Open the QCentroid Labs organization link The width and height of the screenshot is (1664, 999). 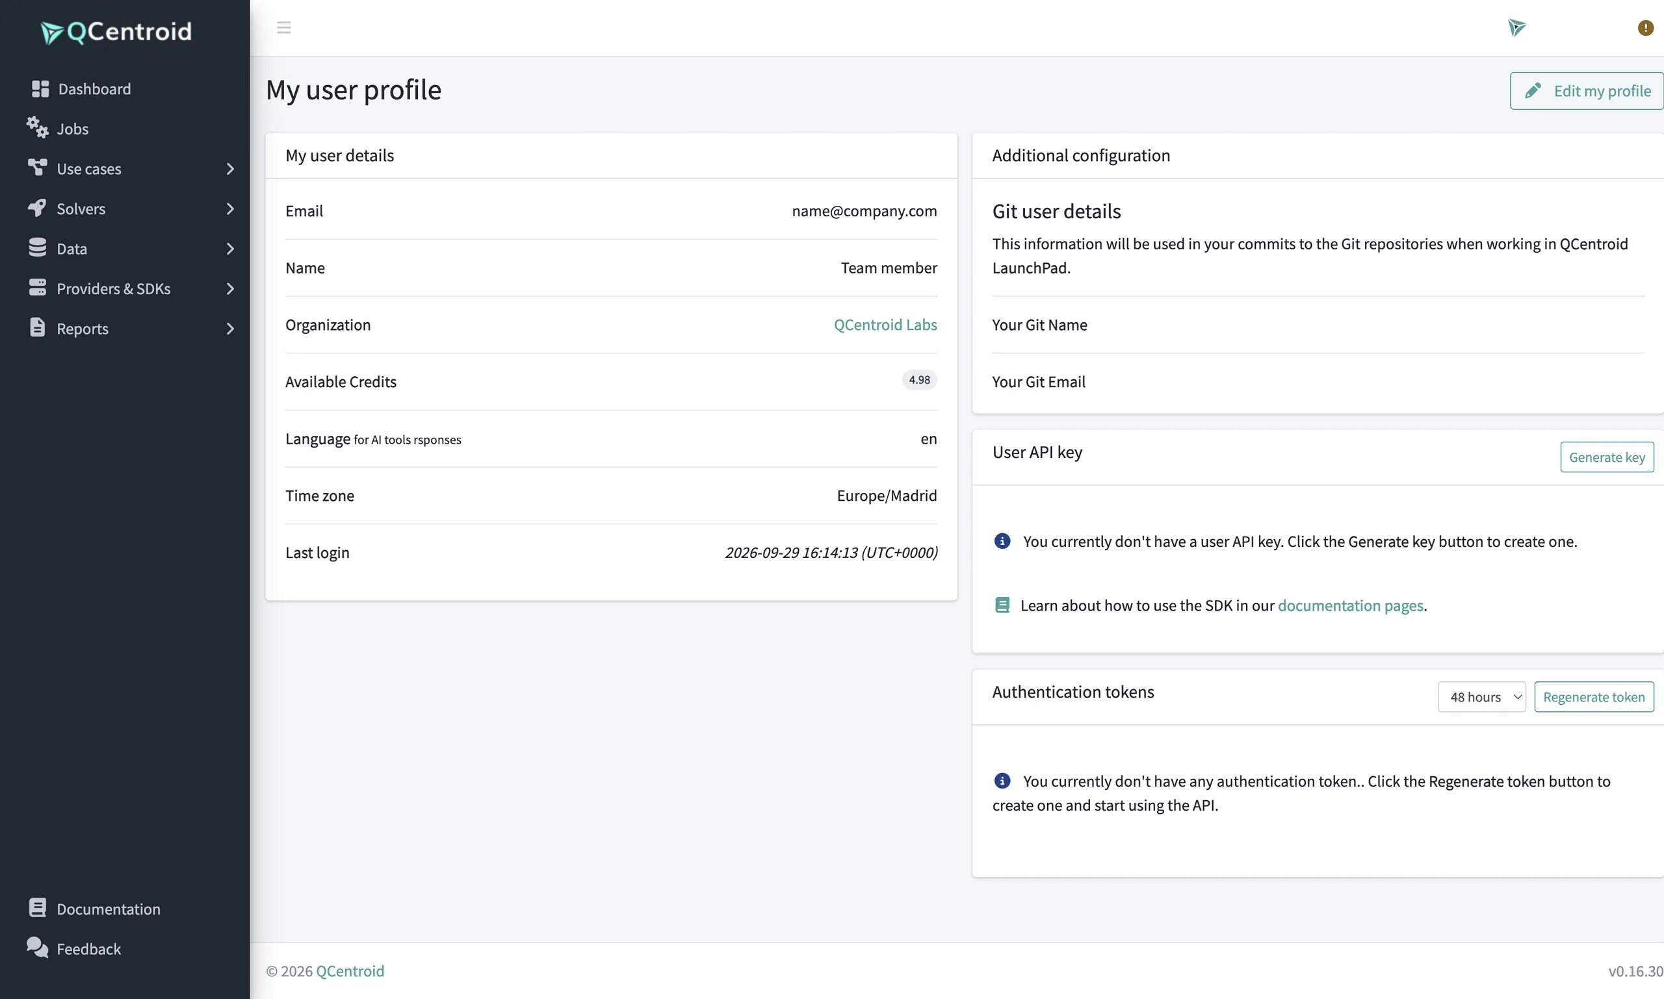point(885,325)
